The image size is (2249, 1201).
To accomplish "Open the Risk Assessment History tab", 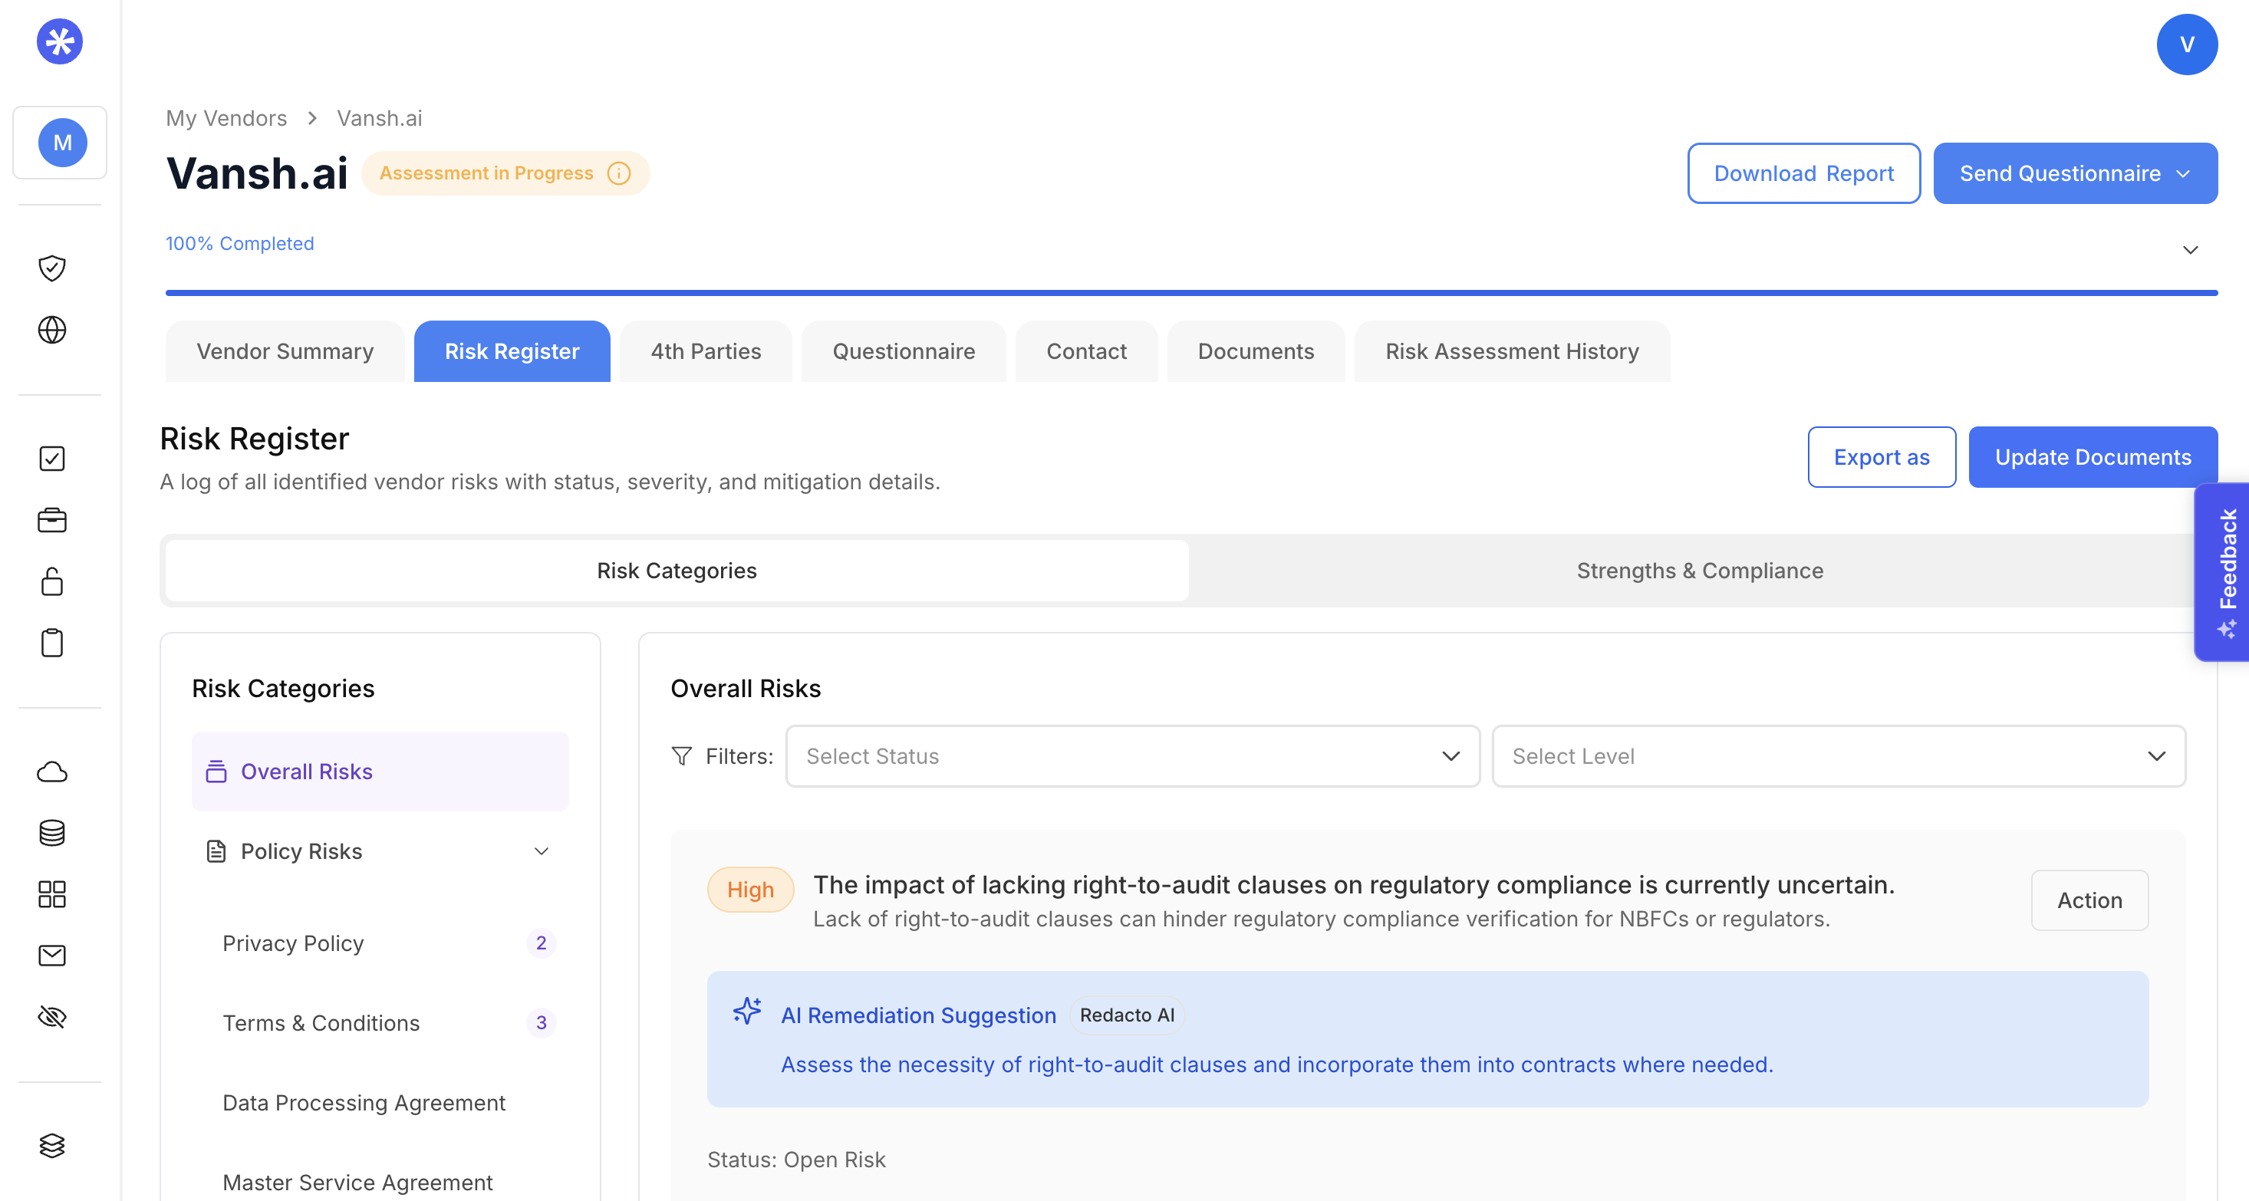I will point(1511,351).
